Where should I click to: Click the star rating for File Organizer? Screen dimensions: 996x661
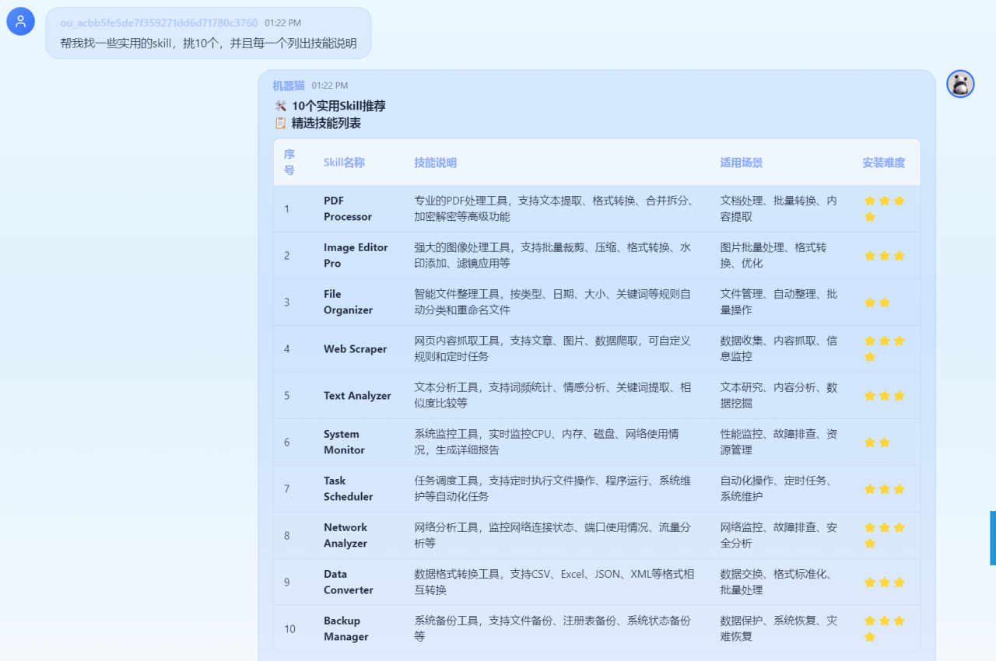coord(877,303)
